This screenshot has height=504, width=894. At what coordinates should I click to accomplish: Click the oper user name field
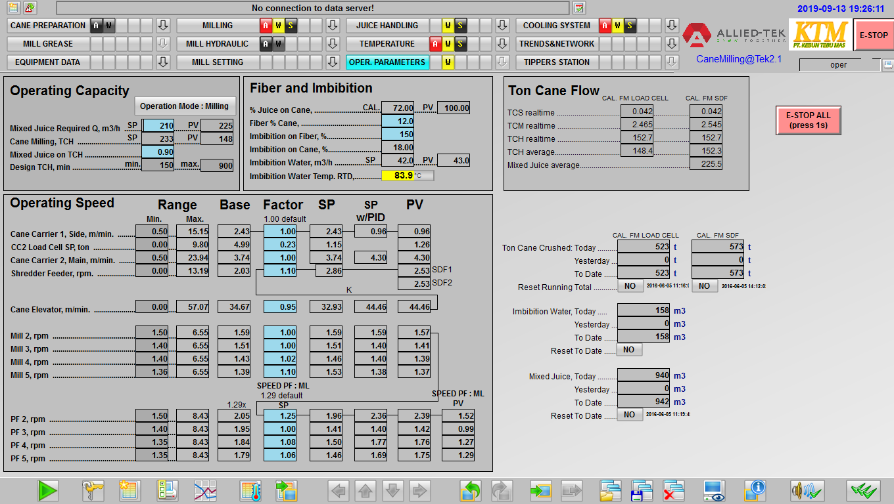tap(839, 65)
